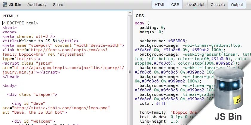This screenshot has width=251, height=125.
Task: Click the '<script class="jsbin"' line
Action: (27, 63)
